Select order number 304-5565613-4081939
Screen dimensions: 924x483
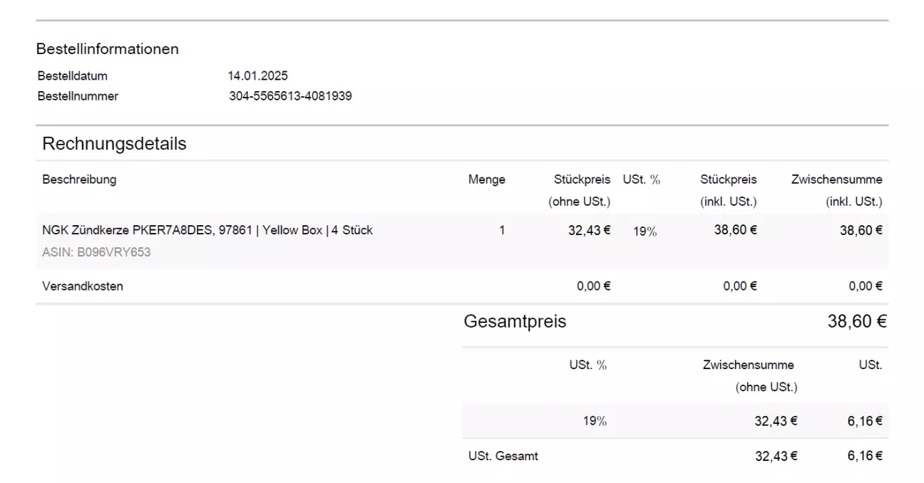click(x=290, y=96)
